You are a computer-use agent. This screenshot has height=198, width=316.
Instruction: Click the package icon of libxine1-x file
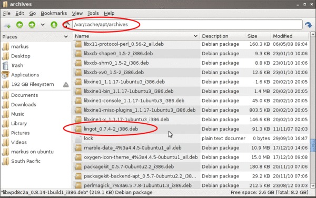pos(78,120)
